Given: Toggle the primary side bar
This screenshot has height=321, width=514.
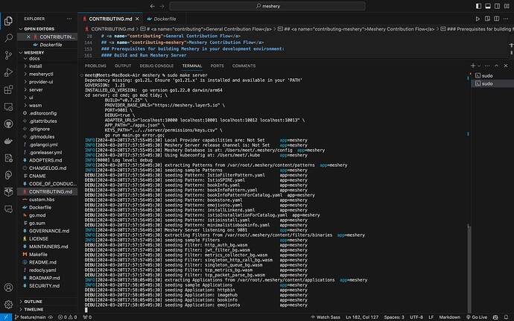Looking at the screenshot, I should (478, 6).
